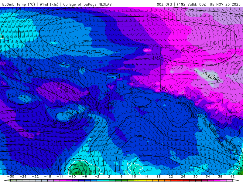Screen dimensions: 243x182
Task: Click the -6 value on the temperature scale
Action: click(85, 177)
